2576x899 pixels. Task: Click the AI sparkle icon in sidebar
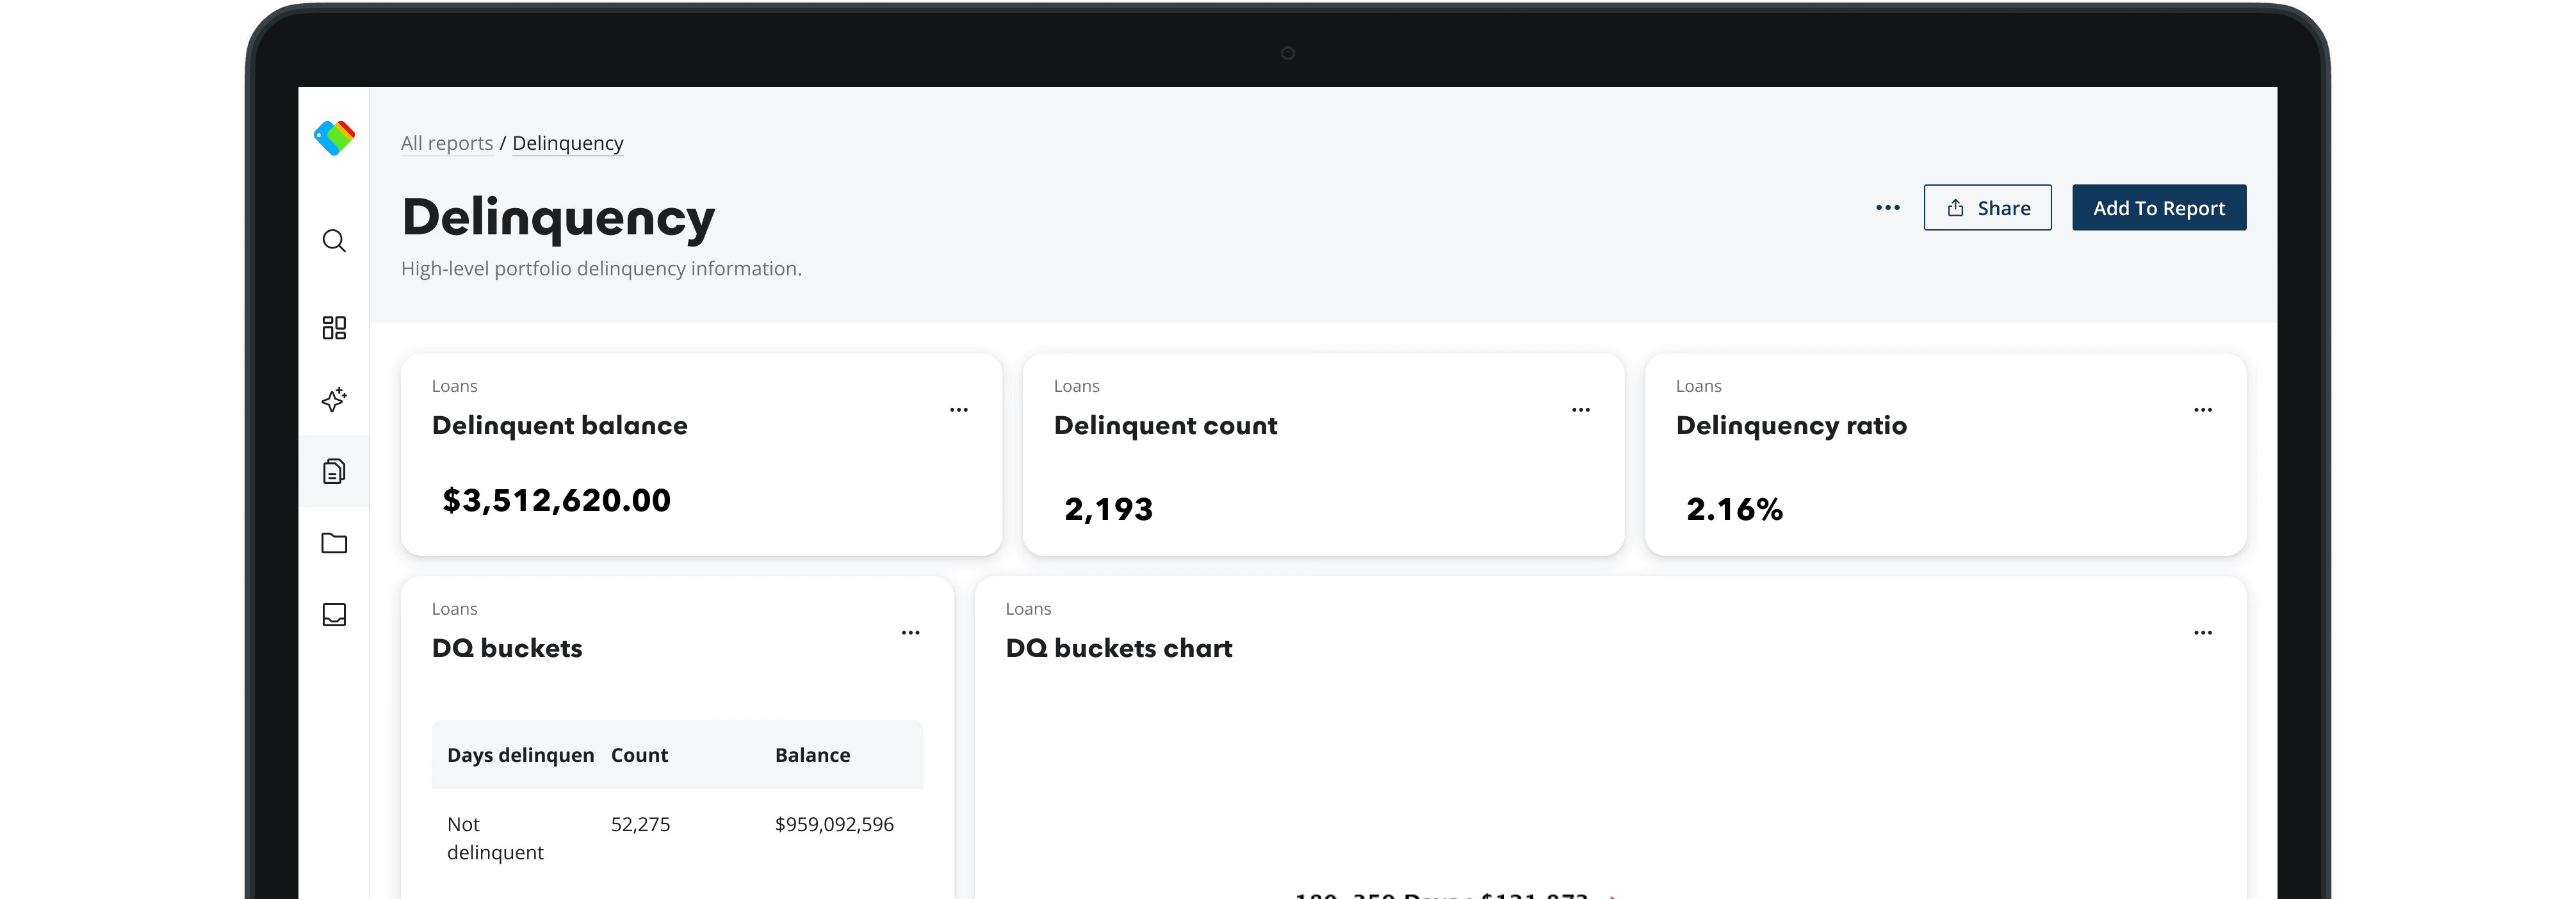coord(334,400)
